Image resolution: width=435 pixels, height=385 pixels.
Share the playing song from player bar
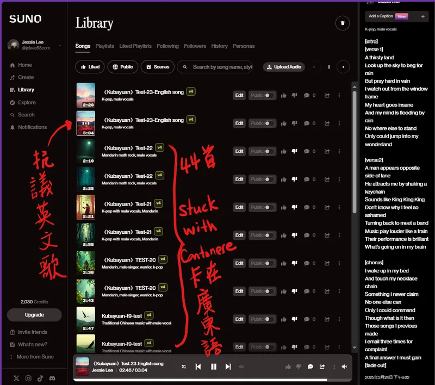tap(322, 367)
